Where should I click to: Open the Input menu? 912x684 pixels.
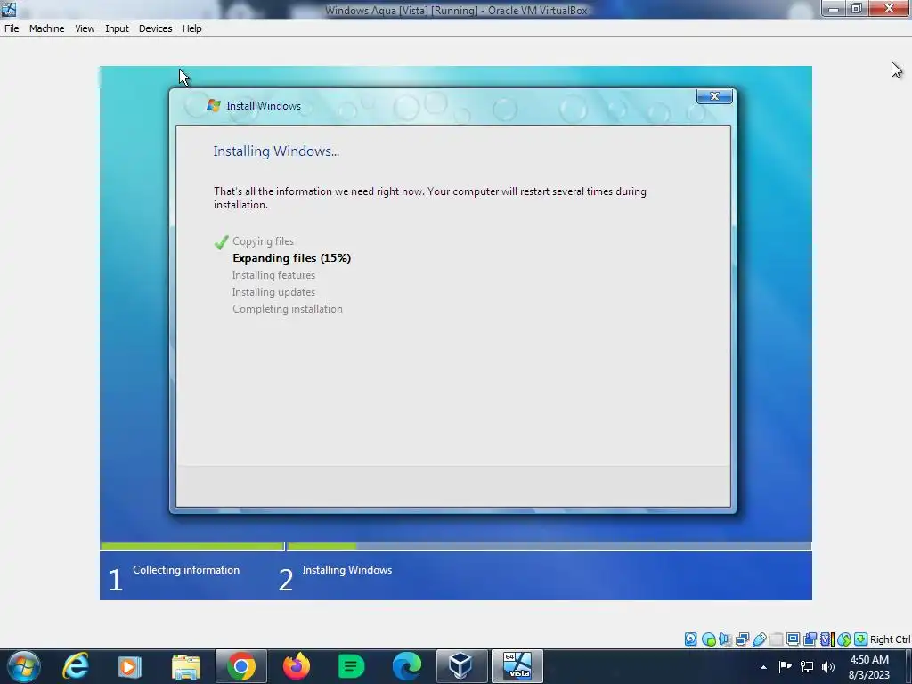pos(117,28)
